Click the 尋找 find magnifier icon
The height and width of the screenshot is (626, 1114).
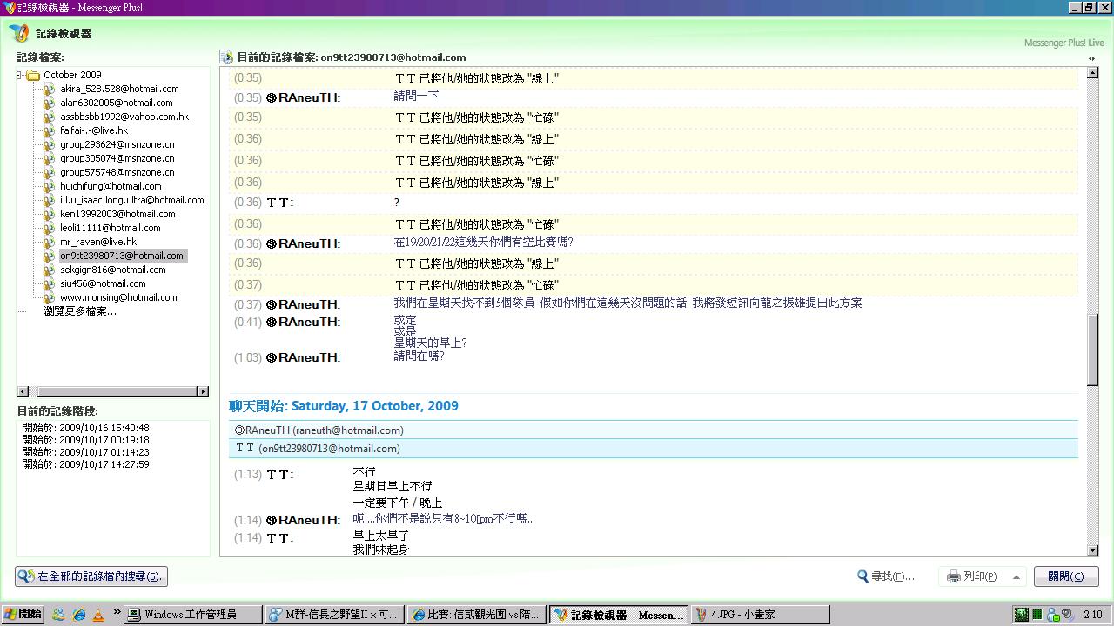[862, 576]
